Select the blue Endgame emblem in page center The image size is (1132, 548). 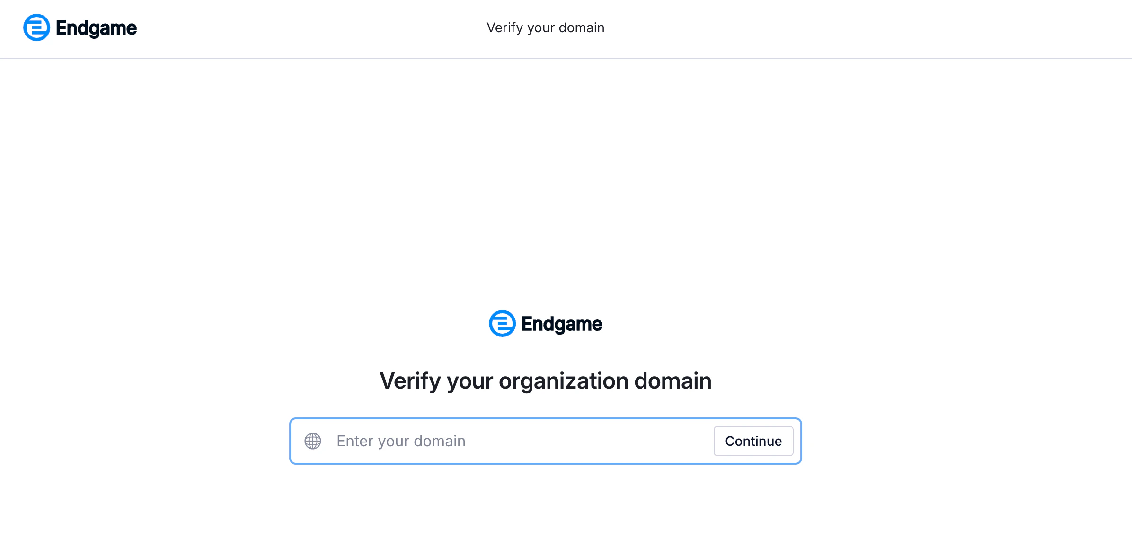502,323
